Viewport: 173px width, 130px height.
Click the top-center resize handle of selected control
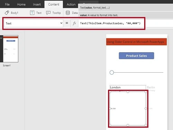[128, 92]
